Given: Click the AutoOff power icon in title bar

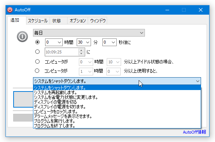Looking at the screenshot, I should pos(10,10).
